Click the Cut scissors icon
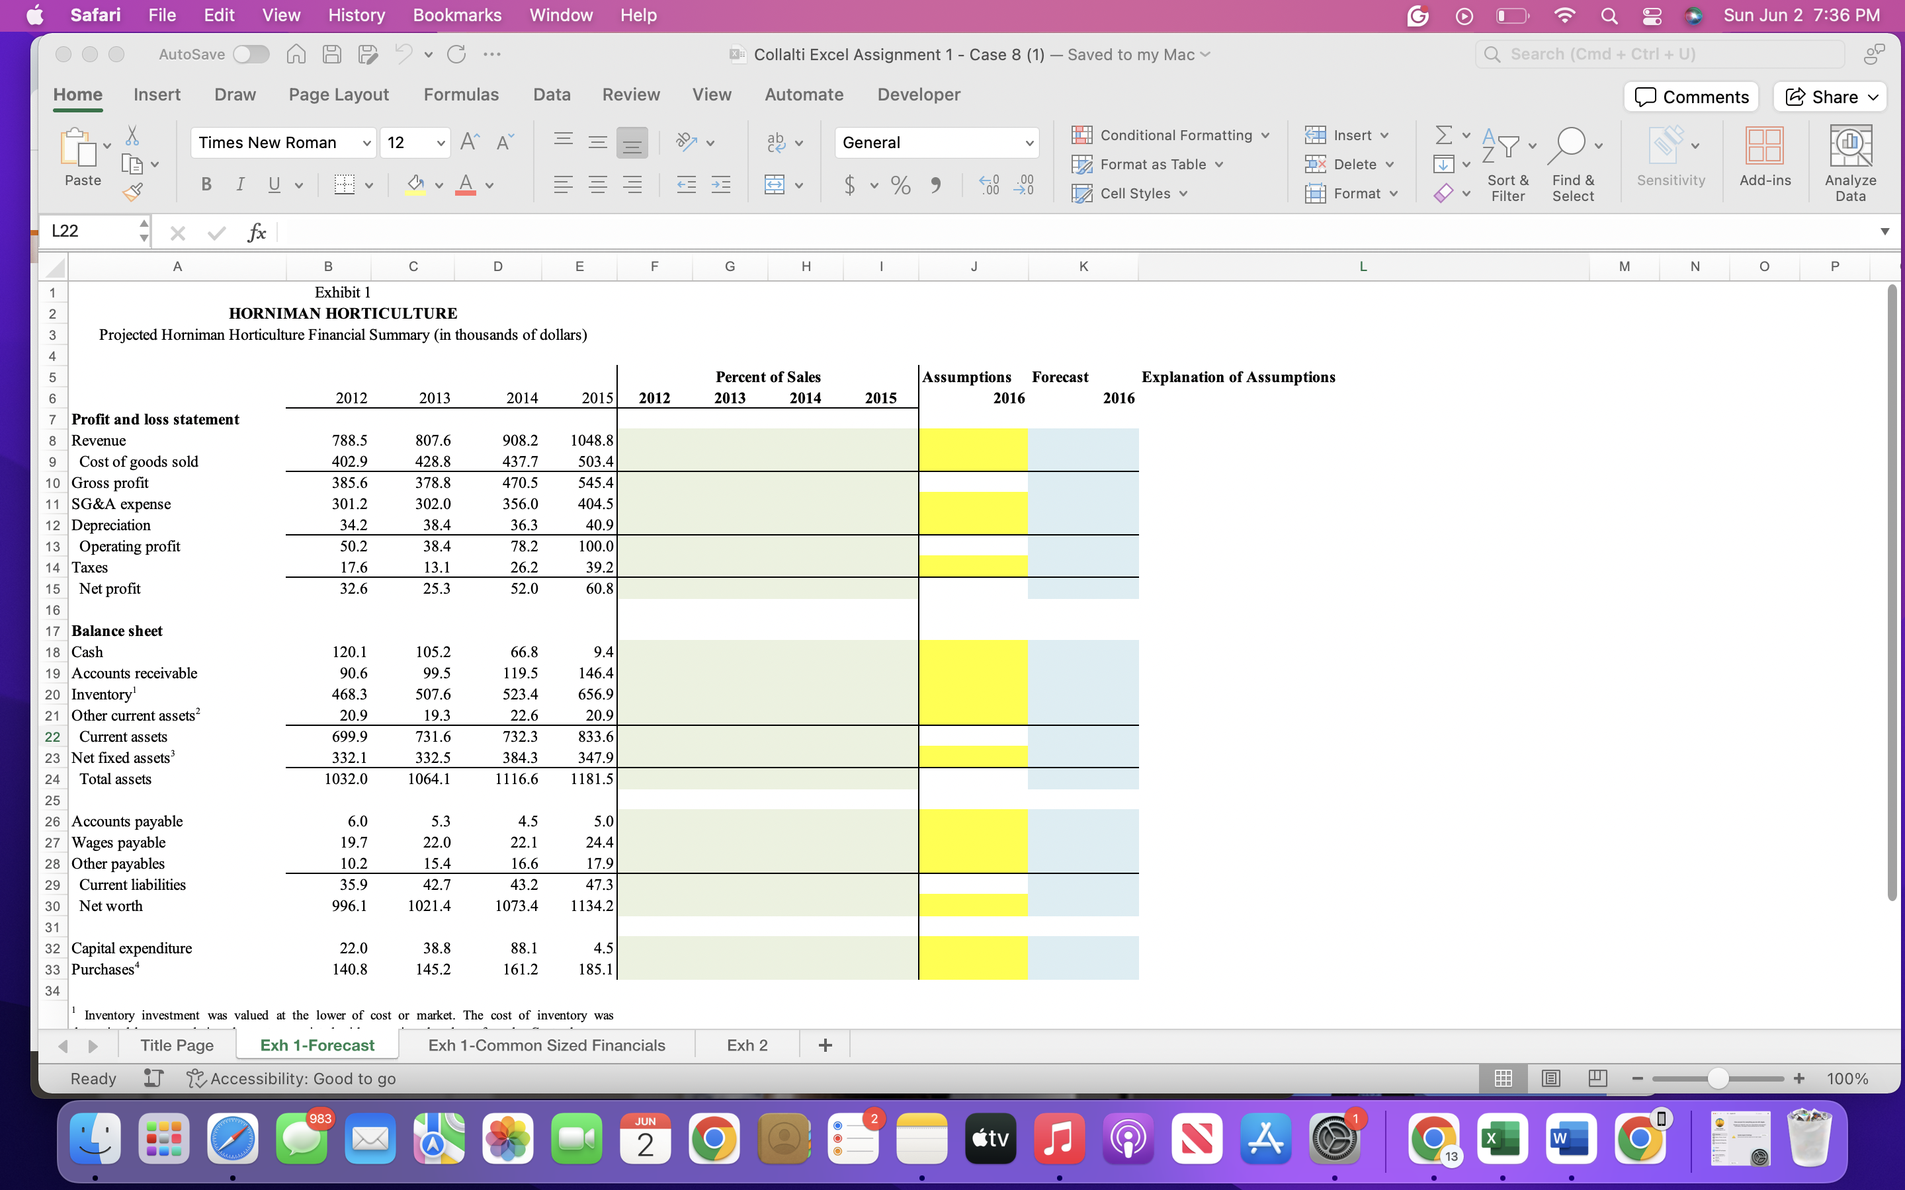This screenshot has width=1905, height=1190. (x=132, y=136)
